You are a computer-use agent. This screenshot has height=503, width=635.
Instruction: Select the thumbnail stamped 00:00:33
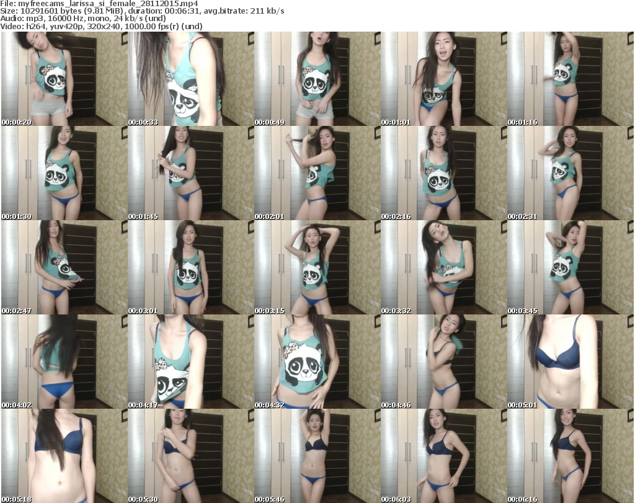tap(191, 79)
